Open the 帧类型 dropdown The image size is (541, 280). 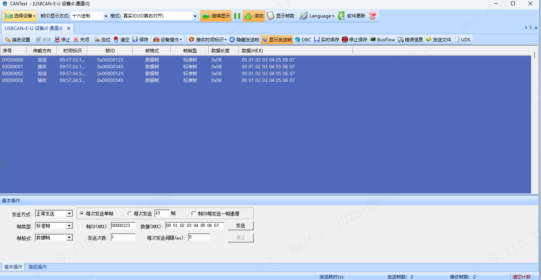click(69, 226)
